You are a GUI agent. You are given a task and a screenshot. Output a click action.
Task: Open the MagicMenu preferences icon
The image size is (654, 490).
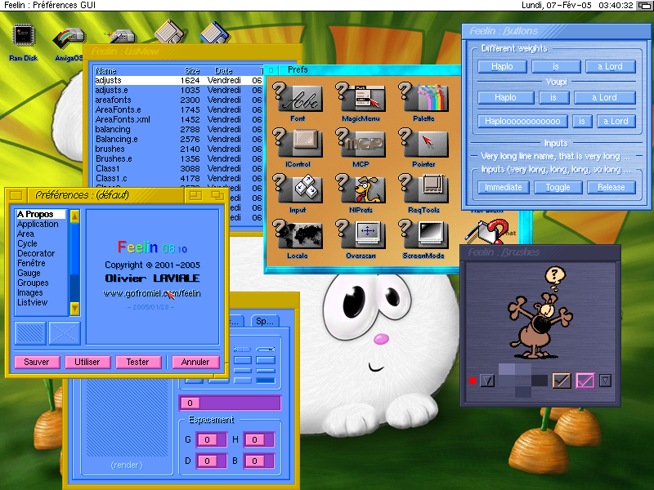tap(361, 102)
